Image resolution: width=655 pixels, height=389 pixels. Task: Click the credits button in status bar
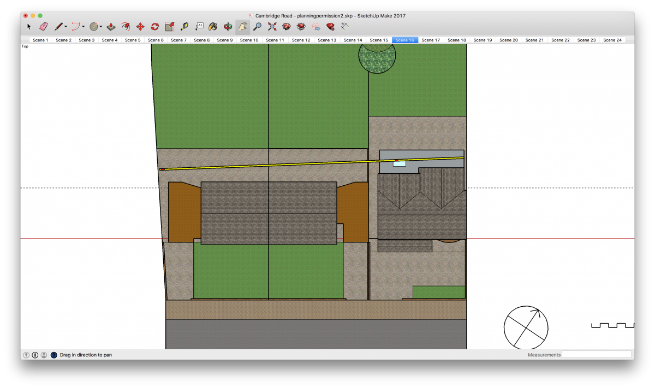[x=35, y=355]
